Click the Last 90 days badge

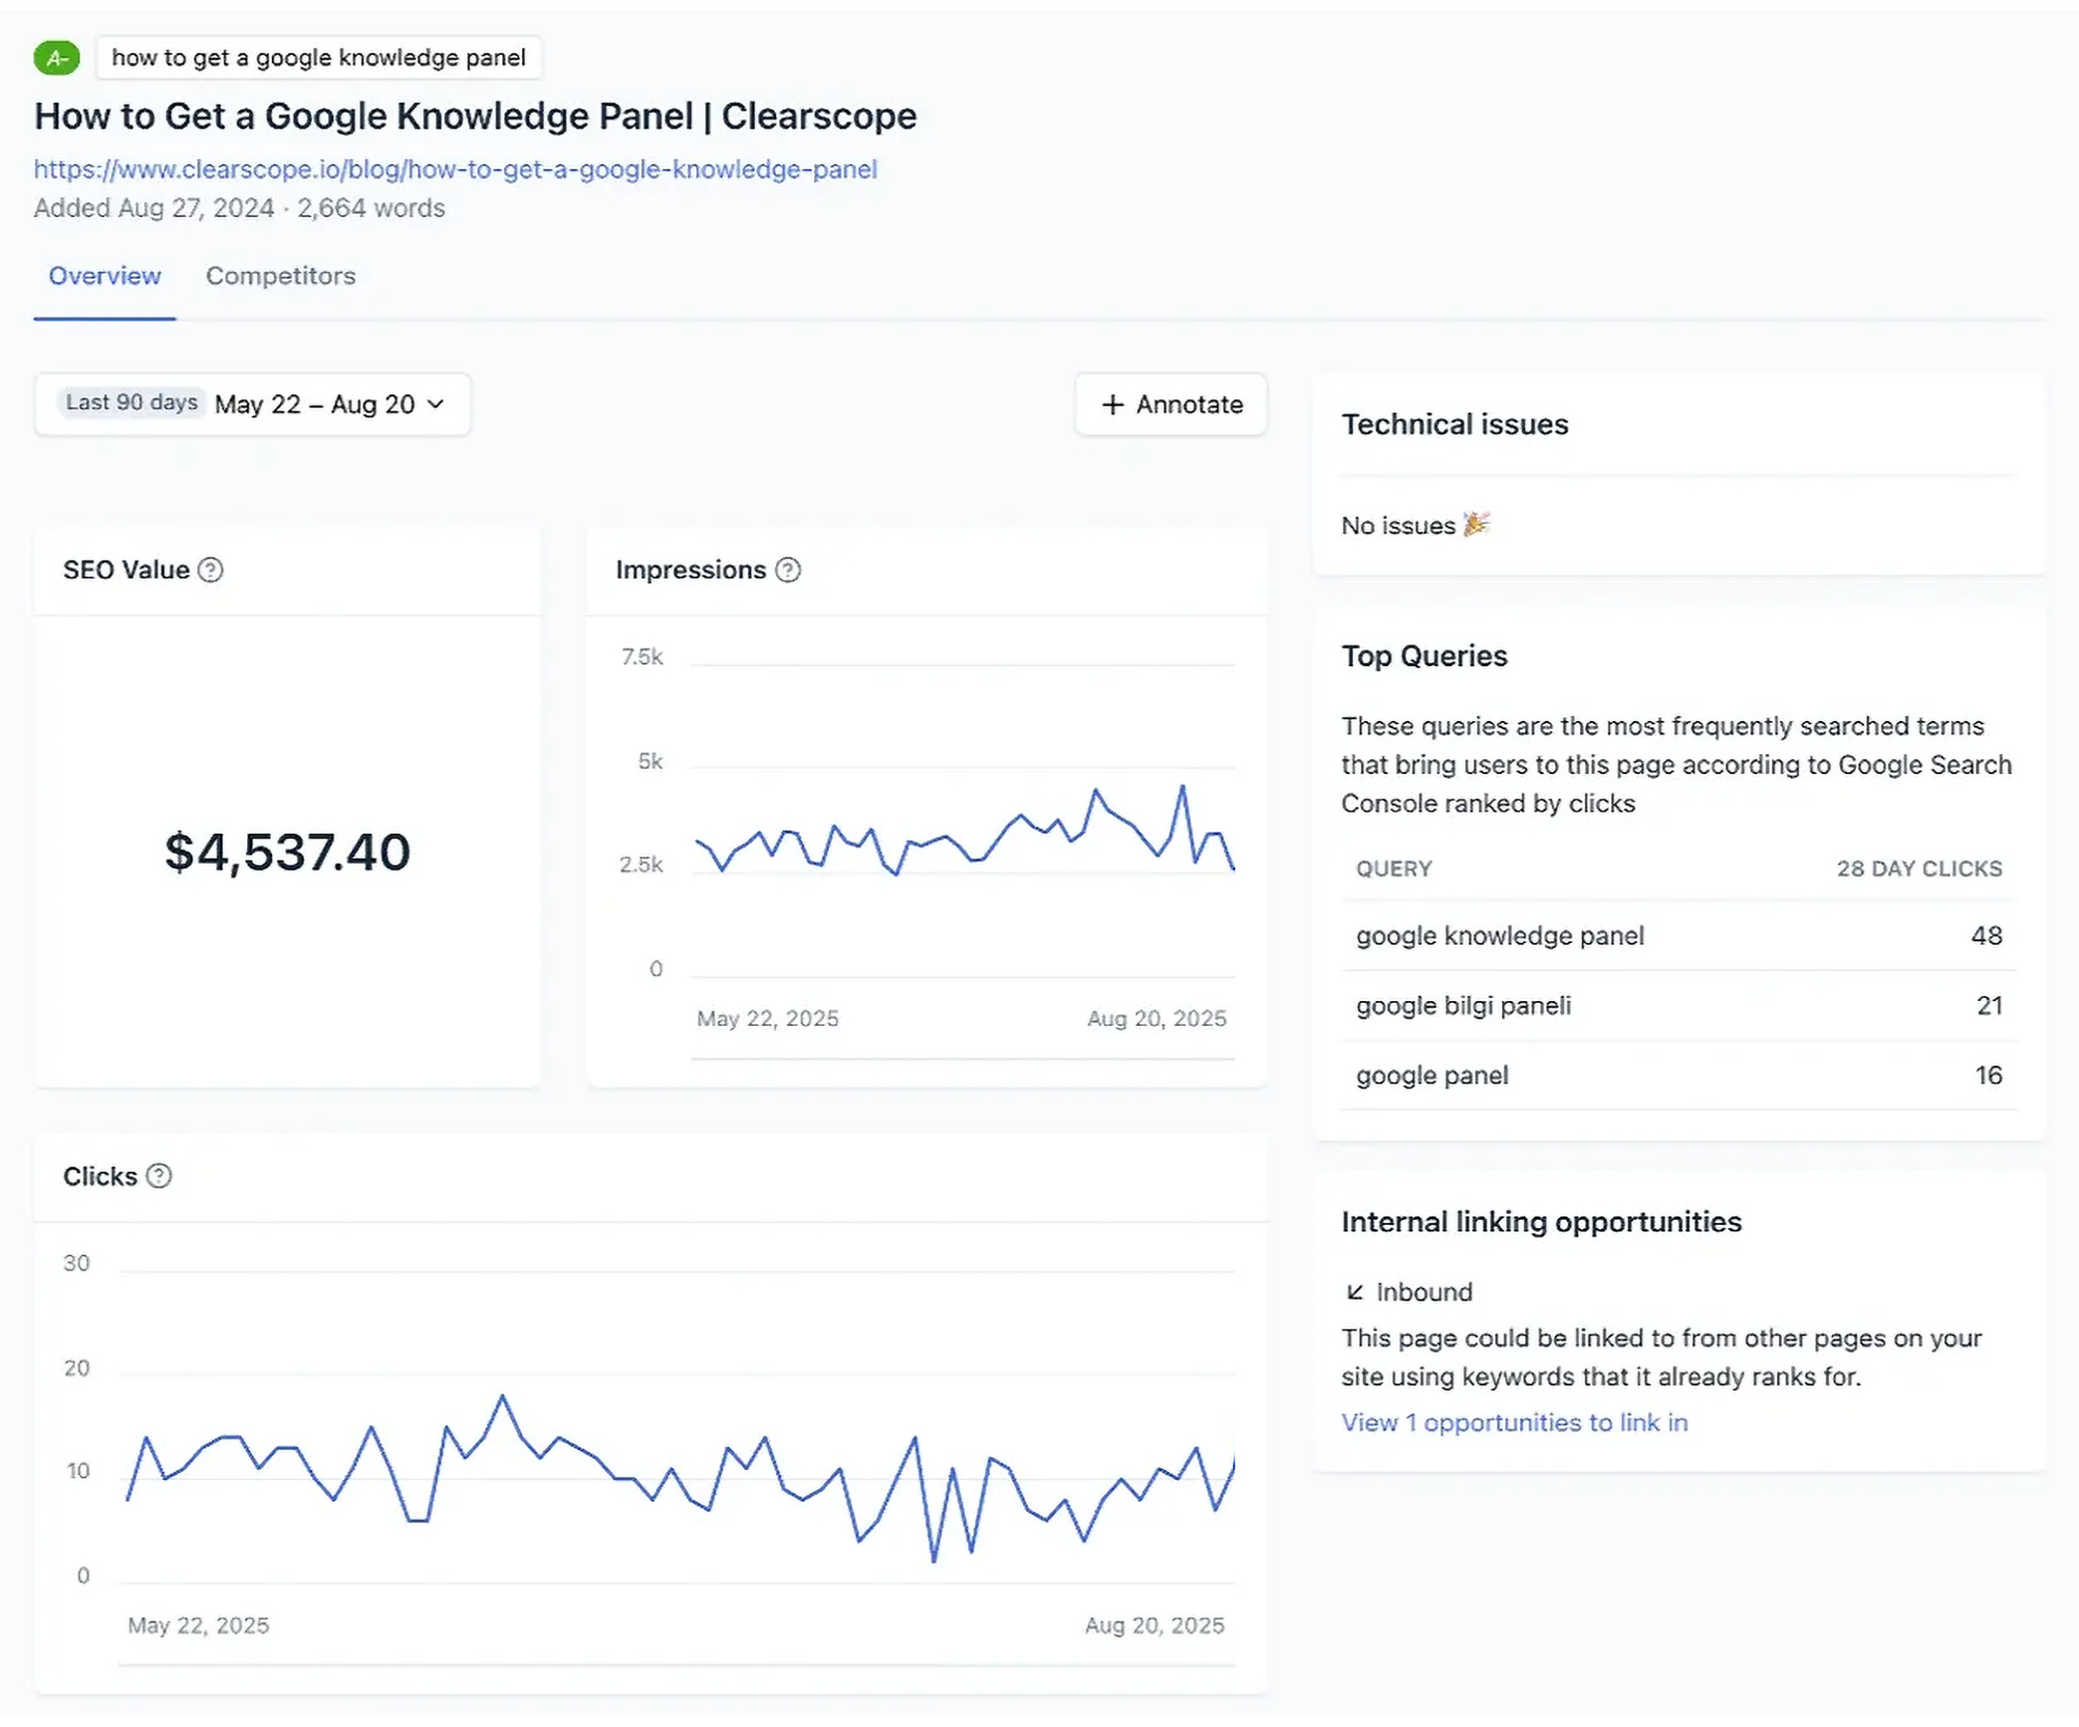click(131, 402)
